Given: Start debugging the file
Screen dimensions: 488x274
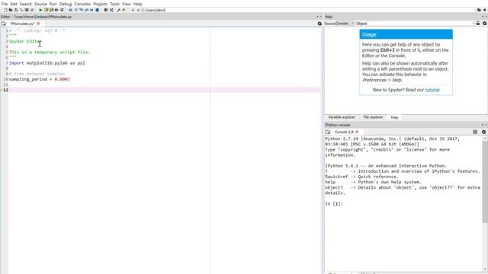Looking at the screenshot, I should point(70,10).
